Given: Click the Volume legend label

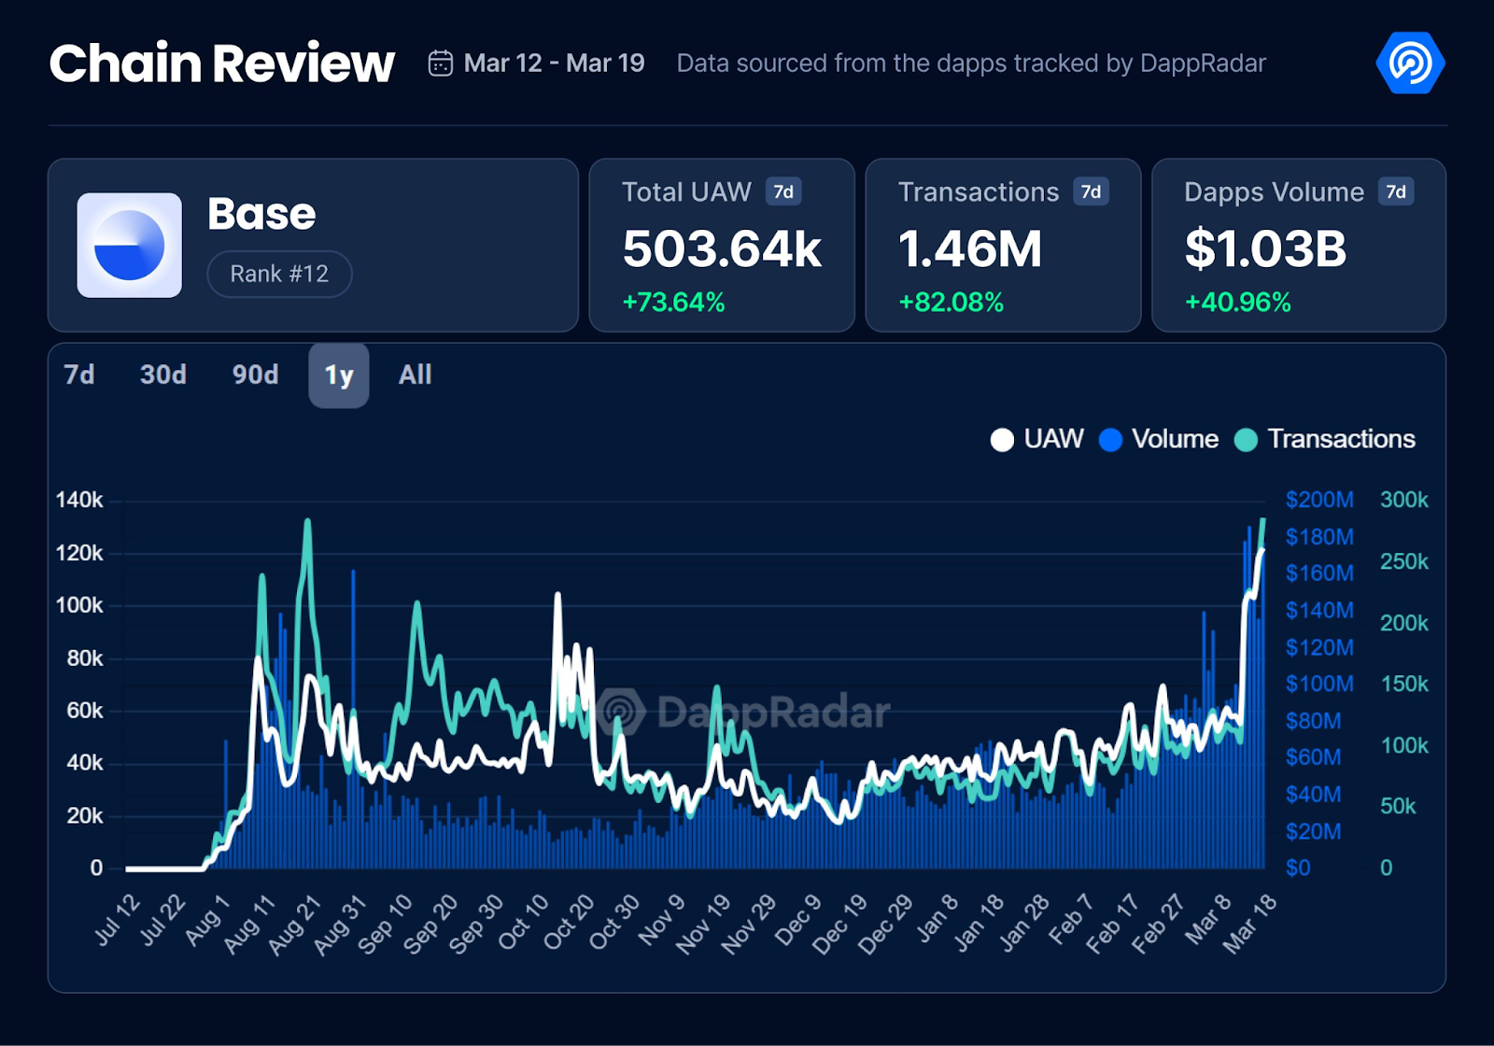Looking at the screenshot, I should (x=1175, y=439).
